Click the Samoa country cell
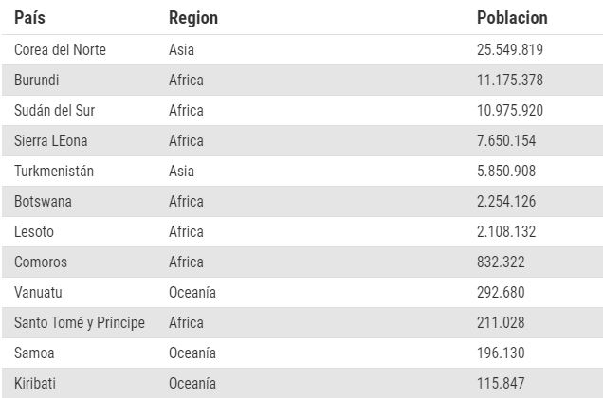 (34, 353)
